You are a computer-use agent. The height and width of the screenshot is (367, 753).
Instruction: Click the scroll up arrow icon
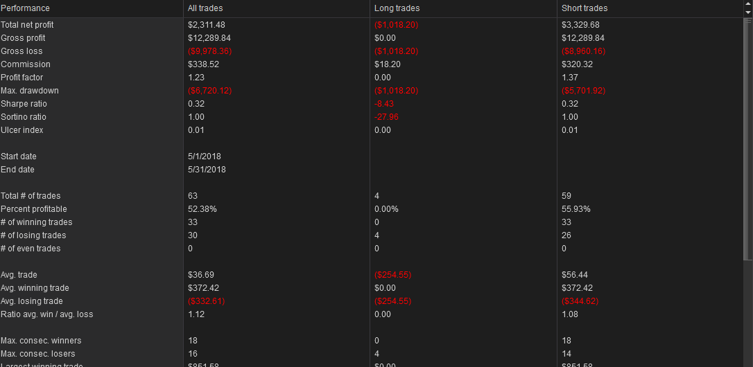748,4
